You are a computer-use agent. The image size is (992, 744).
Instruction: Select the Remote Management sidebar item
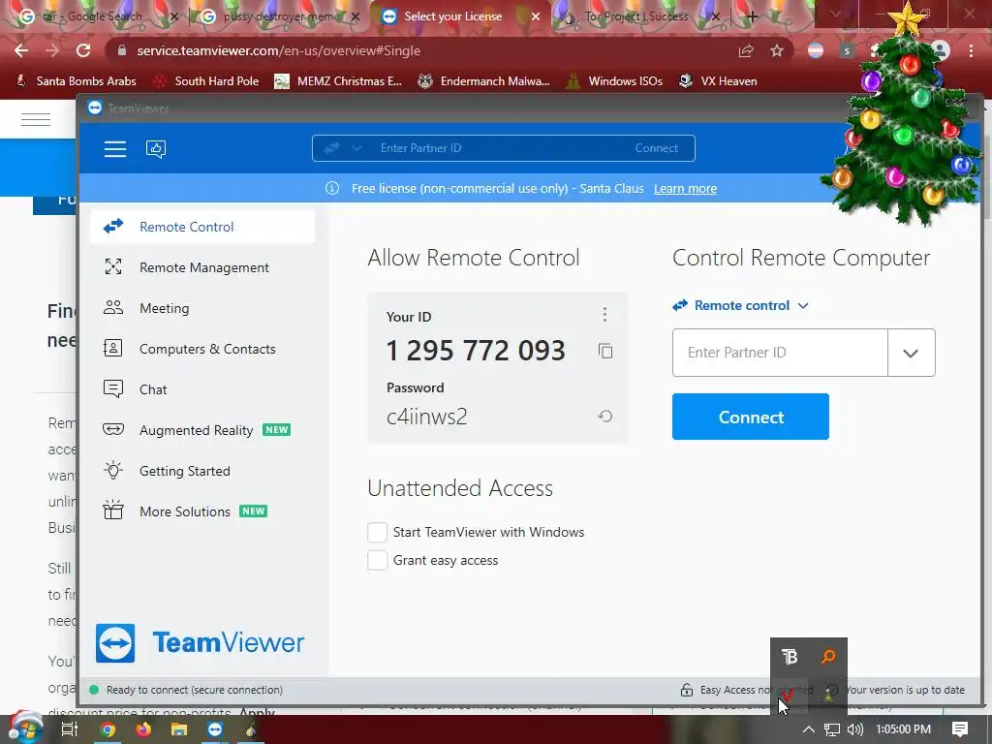click(202, 267)
